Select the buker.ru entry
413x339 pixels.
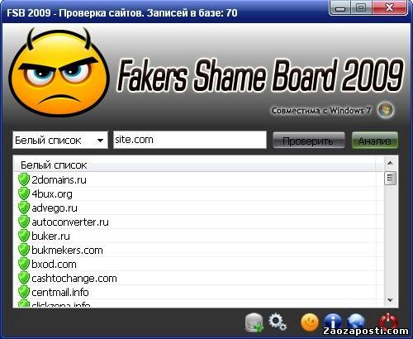coord(198,236)
